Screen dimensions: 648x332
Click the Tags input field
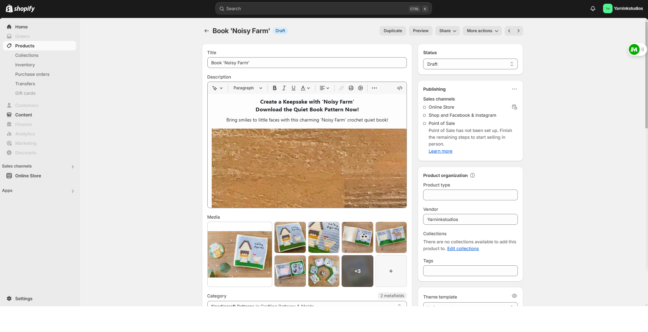470,271
